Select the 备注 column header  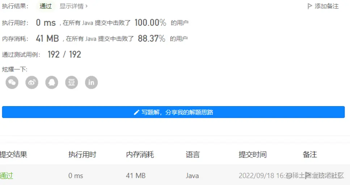[x=310, y=155]
